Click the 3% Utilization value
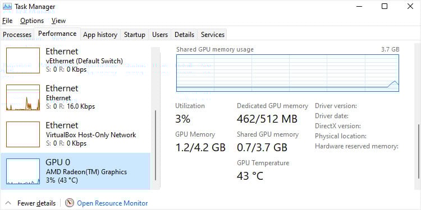This screenshot has height=210, width=421. tap(183, 119)
